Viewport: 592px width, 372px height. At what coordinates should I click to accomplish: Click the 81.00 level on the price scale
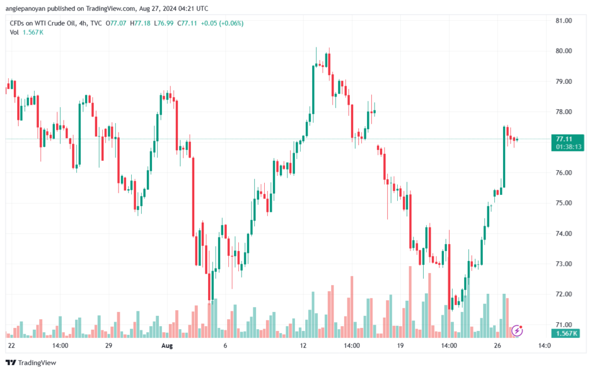click(563, 20)
